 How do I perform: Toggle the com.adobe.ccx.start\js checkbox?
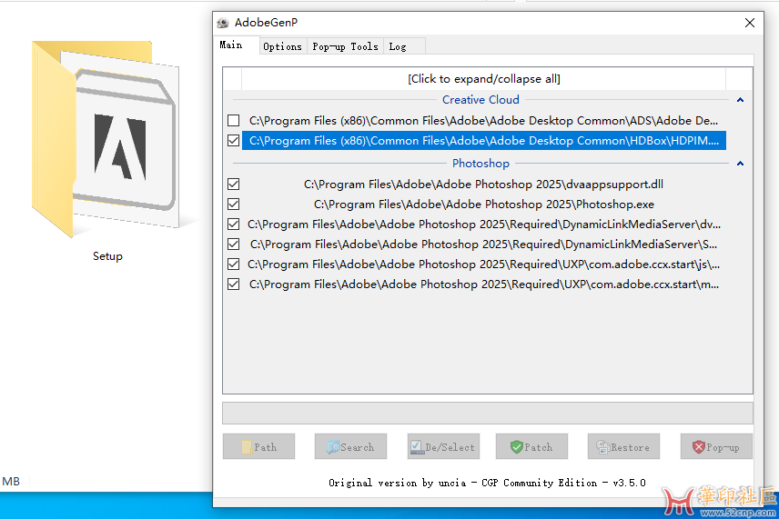pos(234,264)
